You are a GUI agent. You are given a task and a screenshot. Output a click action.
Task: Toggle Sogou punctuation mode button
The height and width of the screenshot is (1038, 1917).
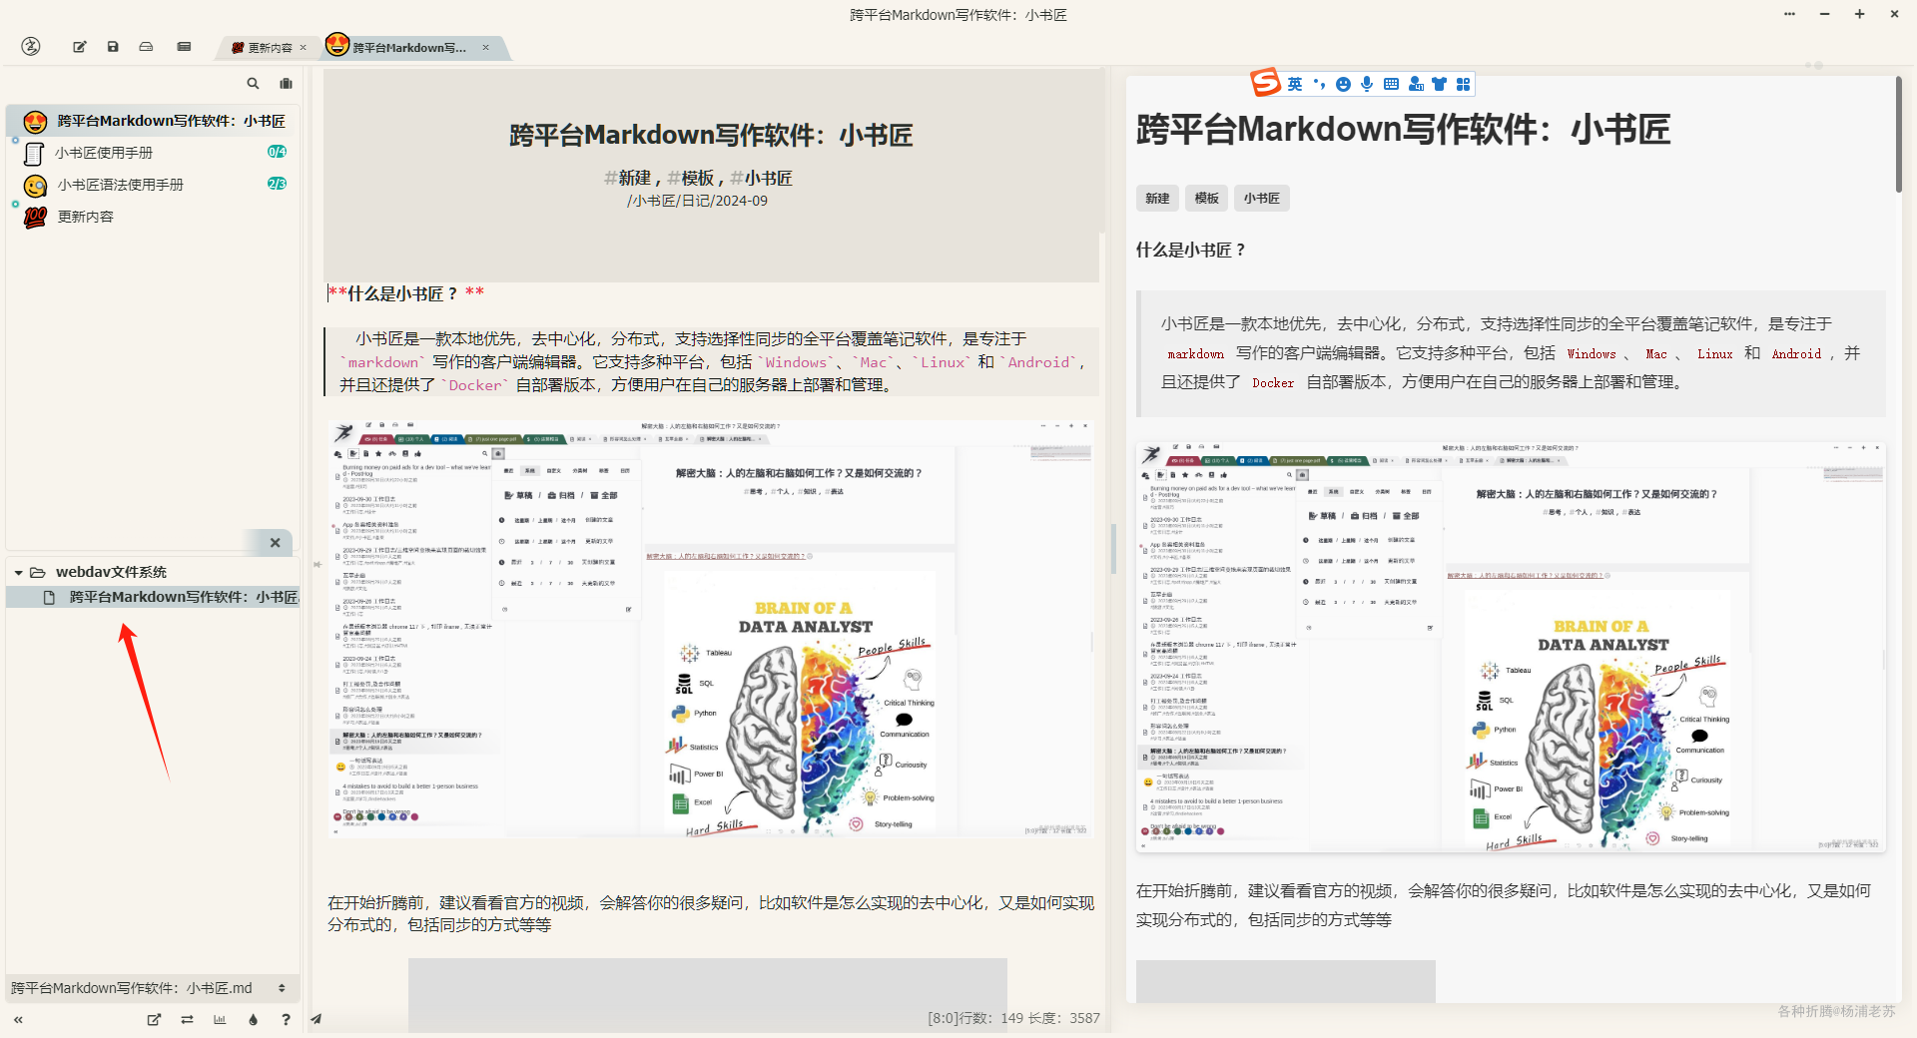coord(1319,84)
